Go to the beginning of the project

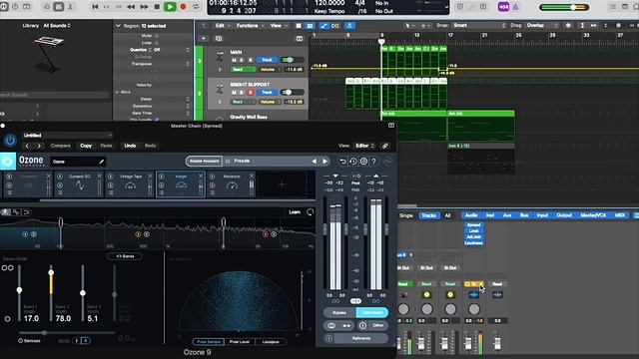96,7
